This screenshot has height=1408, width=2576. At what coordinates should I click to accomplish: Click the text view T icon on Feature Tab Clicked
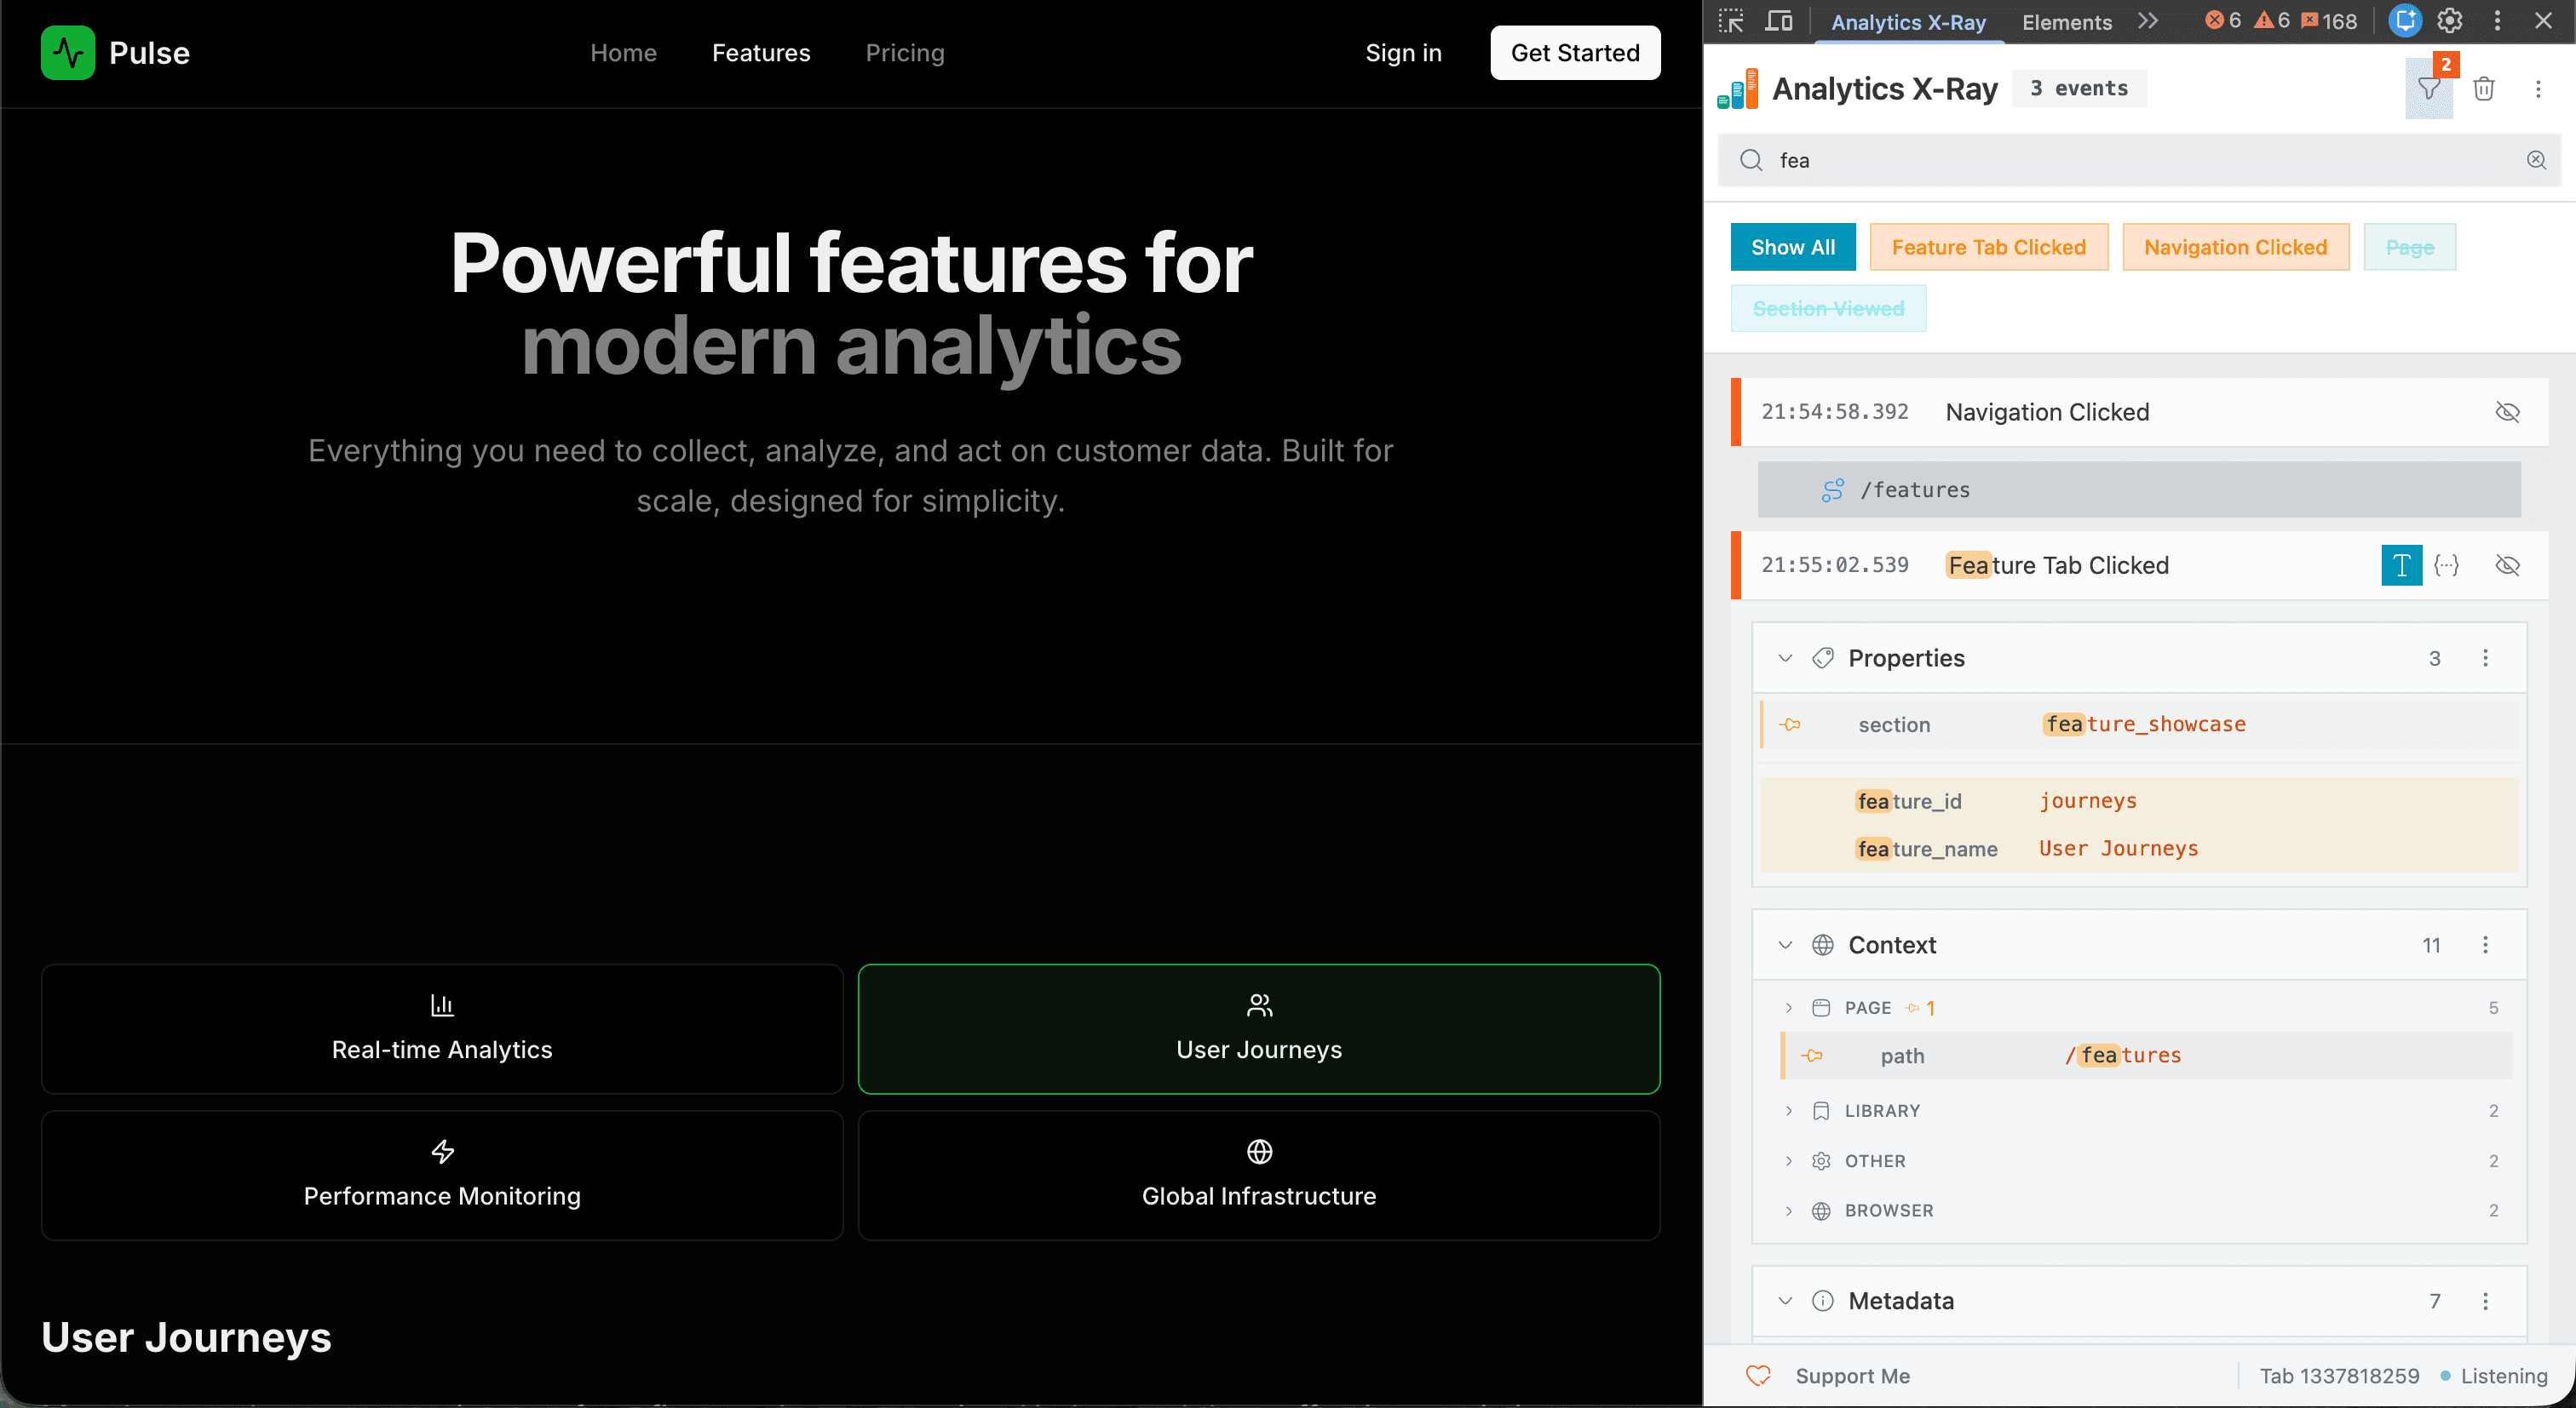[x=2401, y=564]
